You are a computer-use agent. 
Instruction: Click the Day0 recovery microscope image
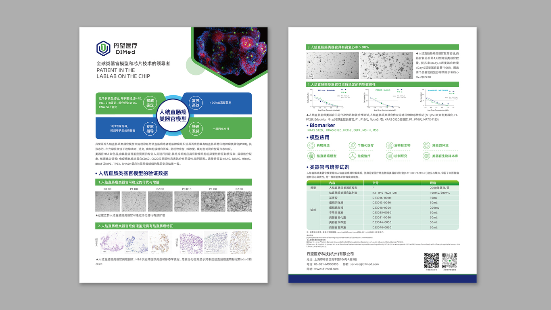tap(332, 65)
